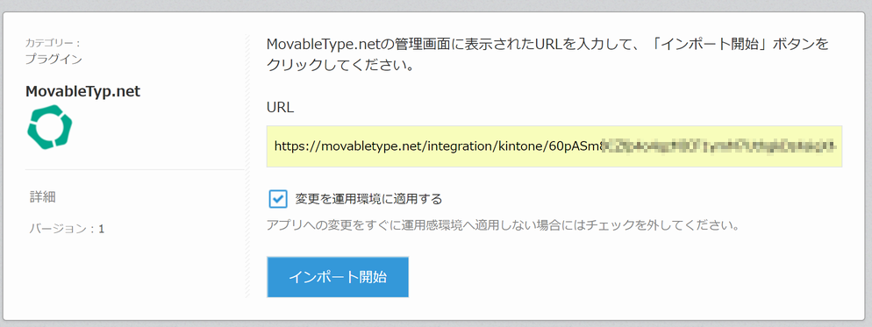This screenshot has width=872, height=327.
Task: Click the バージョン：1 text
Action: point(67,229)
